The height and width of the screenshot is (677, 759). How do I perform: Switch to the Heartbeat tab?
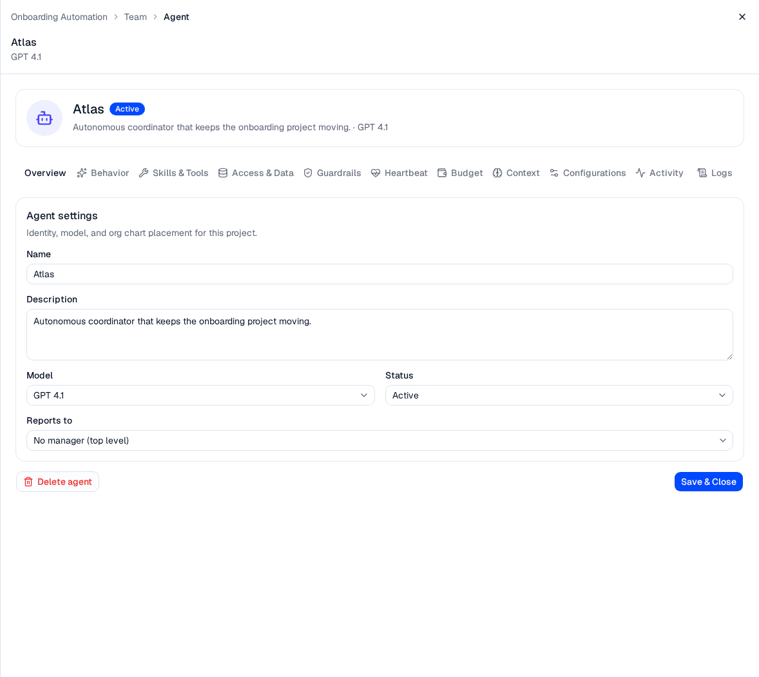399,173
